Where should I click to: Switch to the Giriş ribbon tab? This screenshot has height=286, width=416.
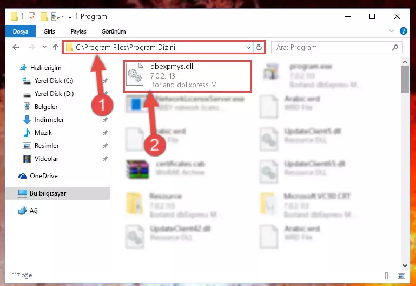49,31
